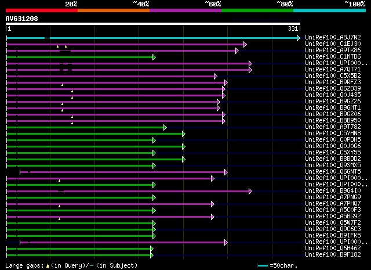The image size is (371, 270).
Task: Click the yellow gap marker under the B9RFZ3 bar
Action: click(x=62, y=85)
